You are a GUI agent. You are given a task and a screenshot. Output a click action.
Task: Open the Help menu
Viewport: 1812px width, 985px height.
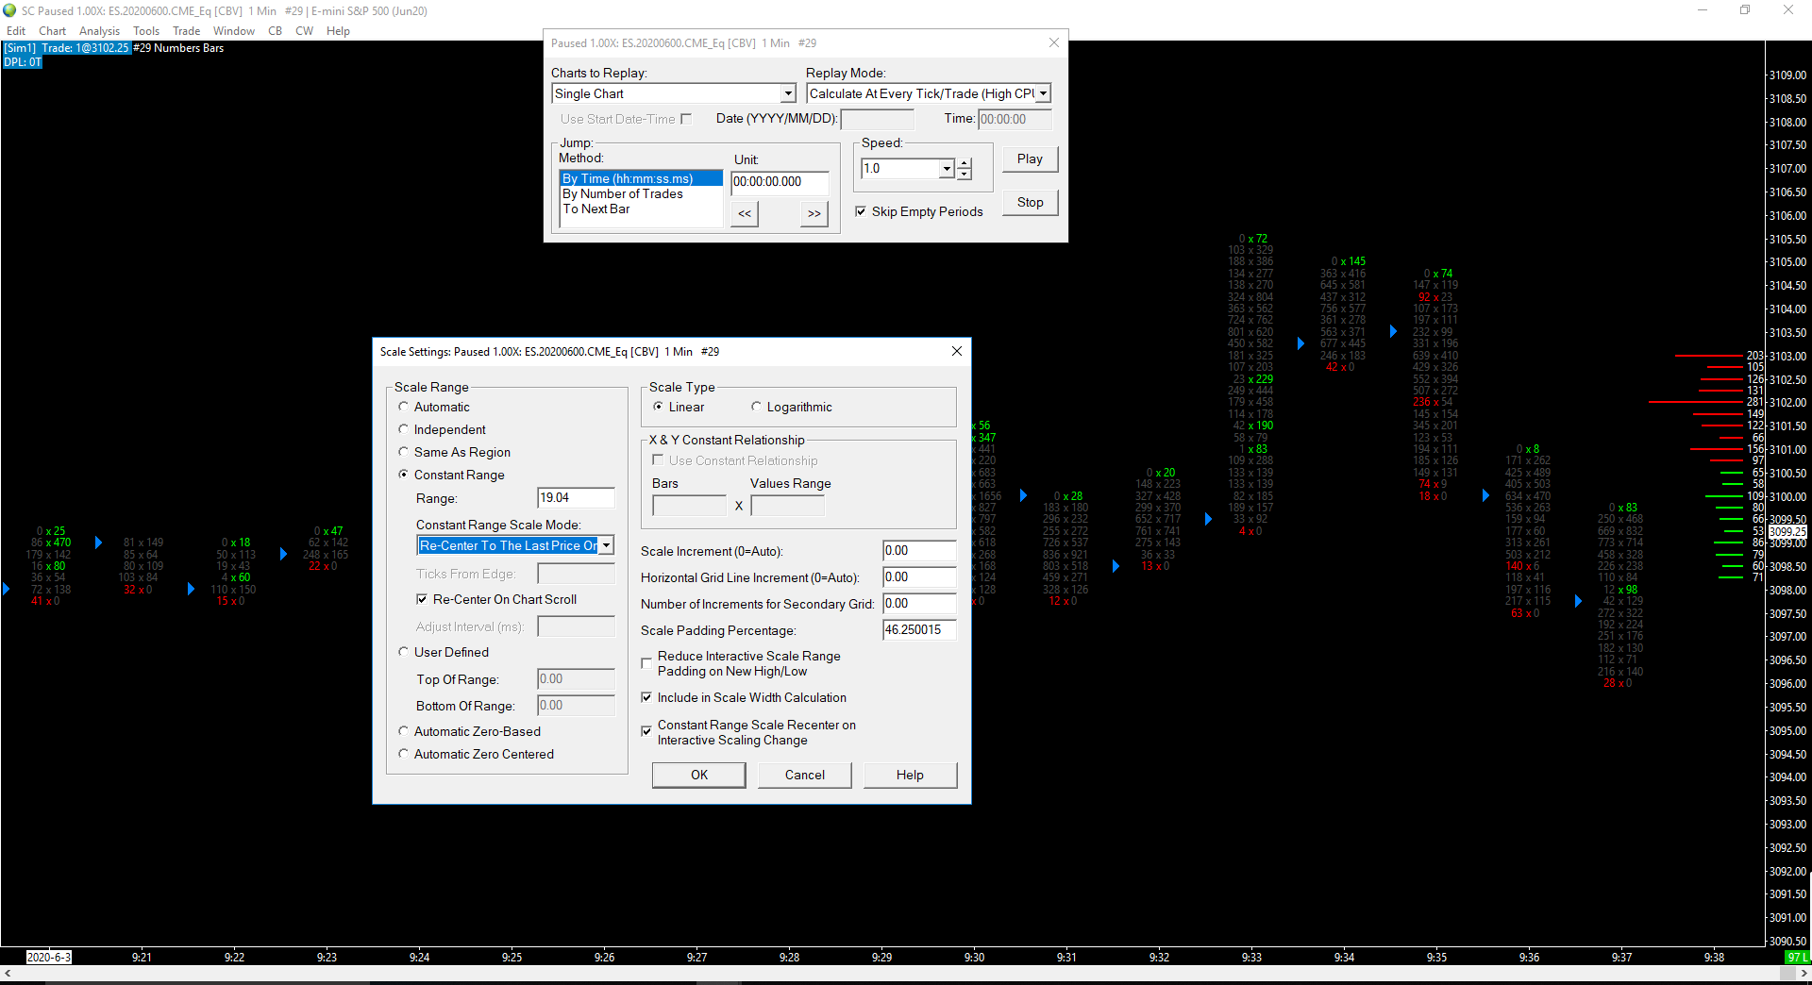coord(338,31)
